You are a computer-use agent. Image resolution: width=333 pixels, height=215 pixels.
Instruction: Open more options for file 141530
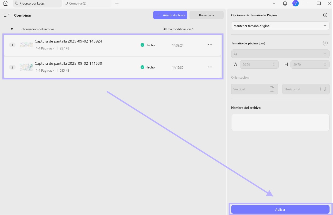point(210,67)
